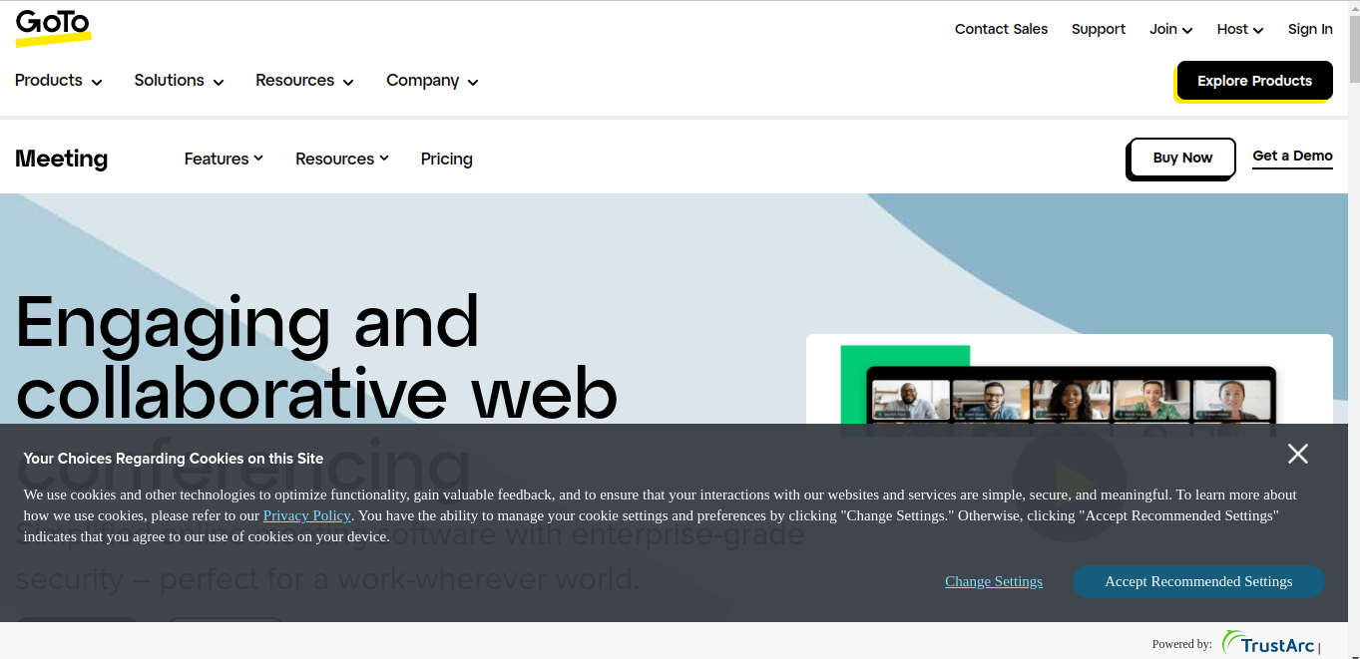Expand the Products dropdown
Screen dimensions: 1360x659
click(59, 81)
